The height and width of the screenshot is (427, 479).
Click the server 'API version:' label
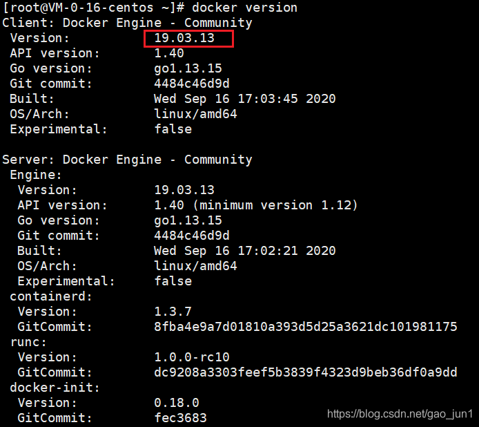point(62,205)
